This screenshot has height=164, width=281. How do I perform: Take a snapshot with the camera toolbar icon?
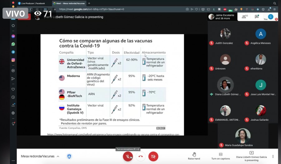187,9
